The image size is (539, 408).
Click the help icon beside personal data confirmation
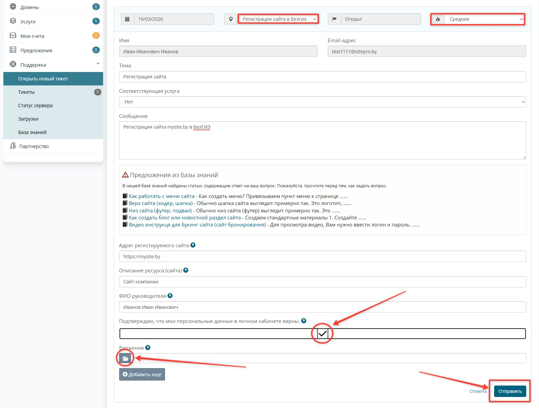304,321
